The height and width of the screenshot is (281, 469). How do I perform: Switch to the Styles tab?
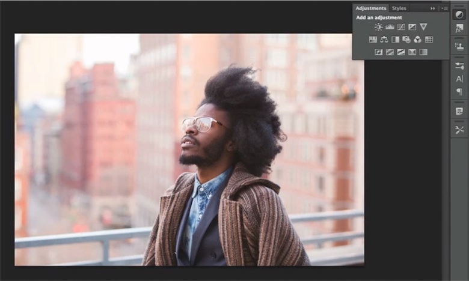tap(399, 8)
